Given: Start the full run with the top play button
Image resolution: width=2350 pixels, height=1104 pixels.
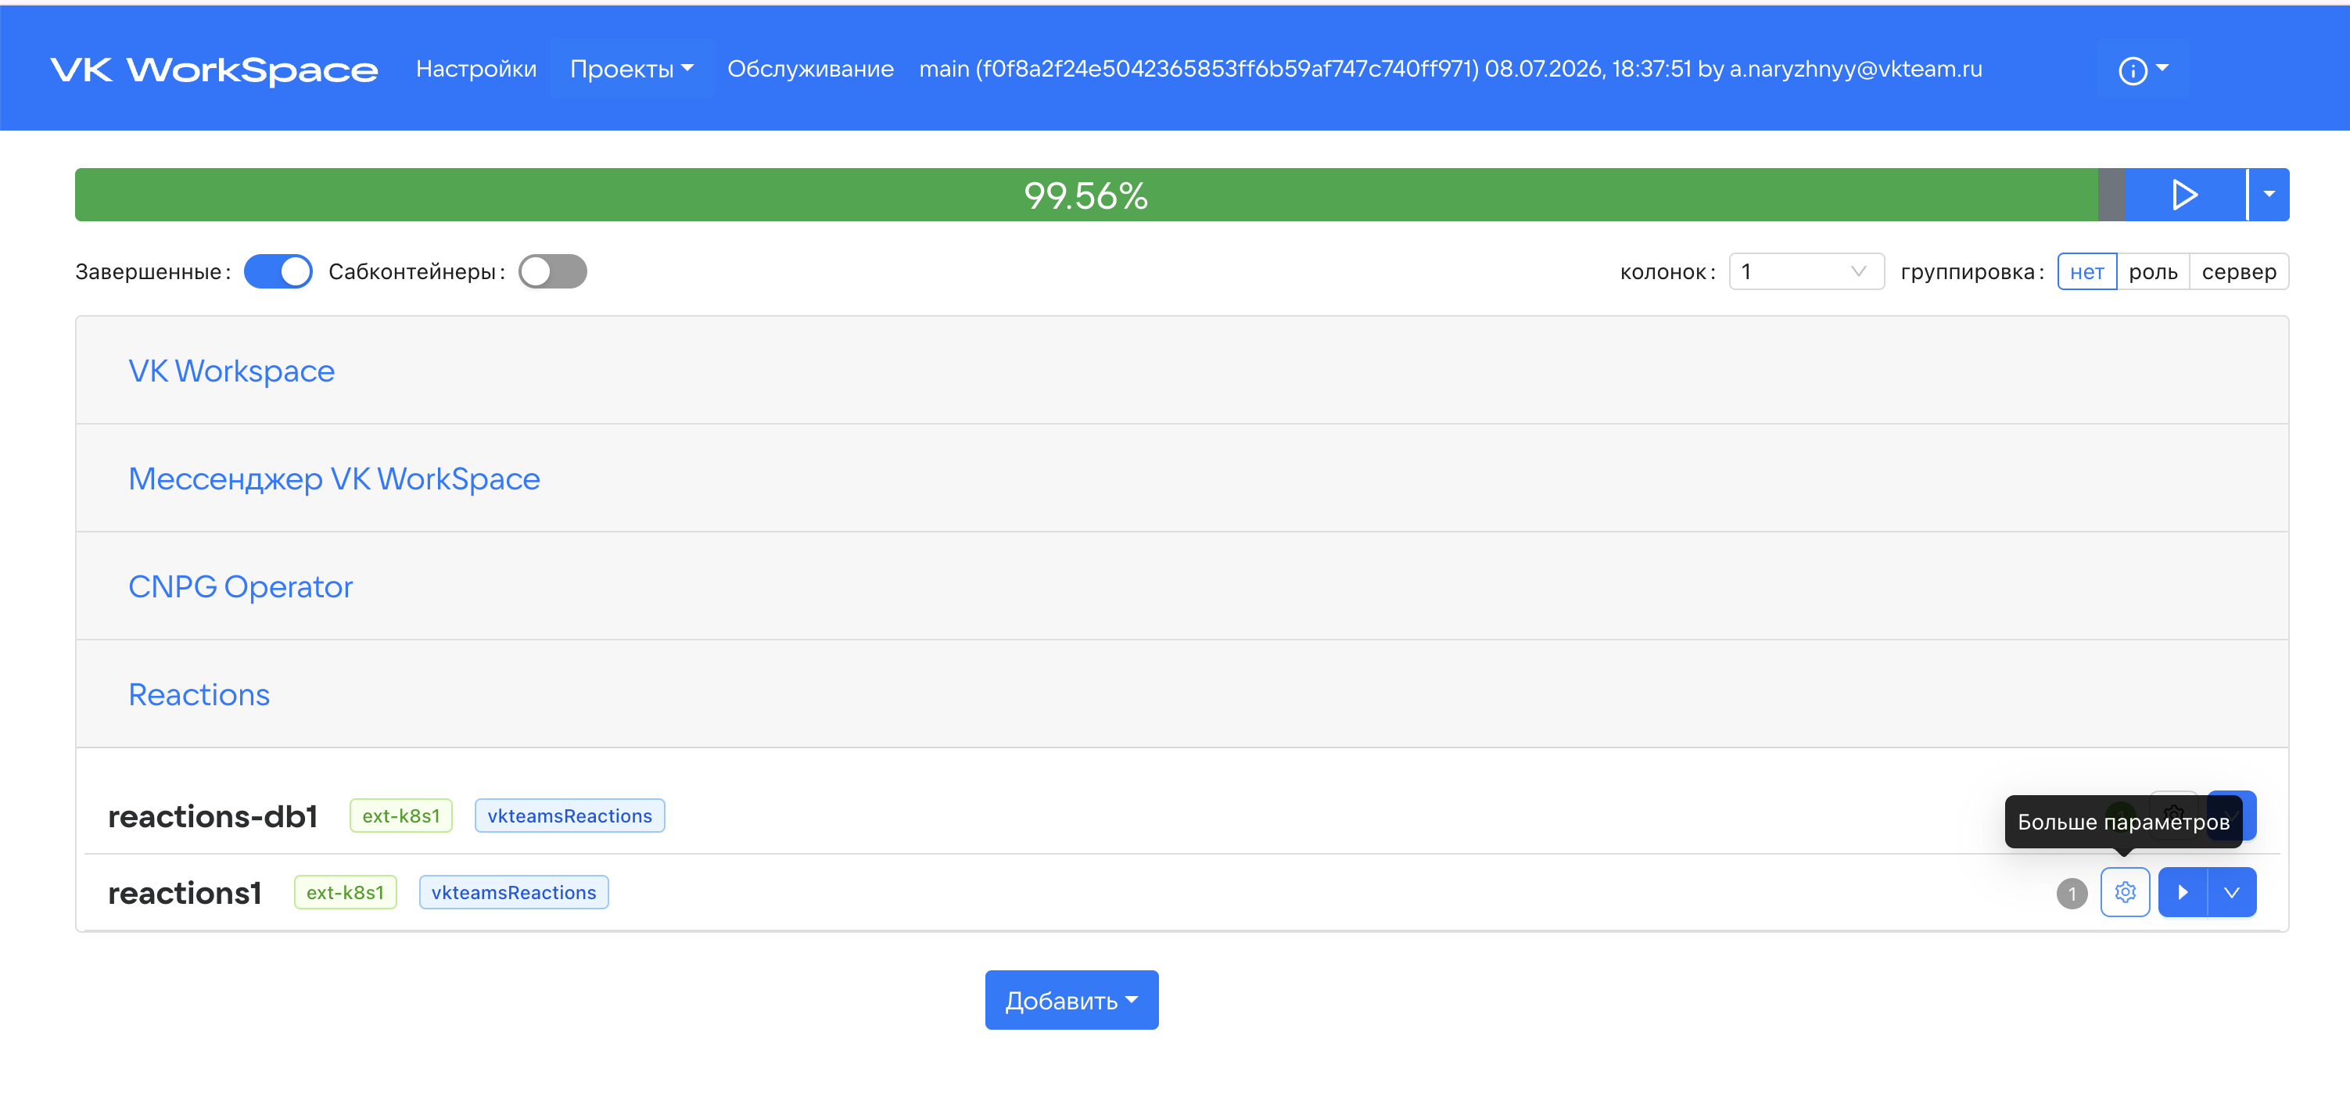Looking at the screenshot, I should pos(2185,195).
